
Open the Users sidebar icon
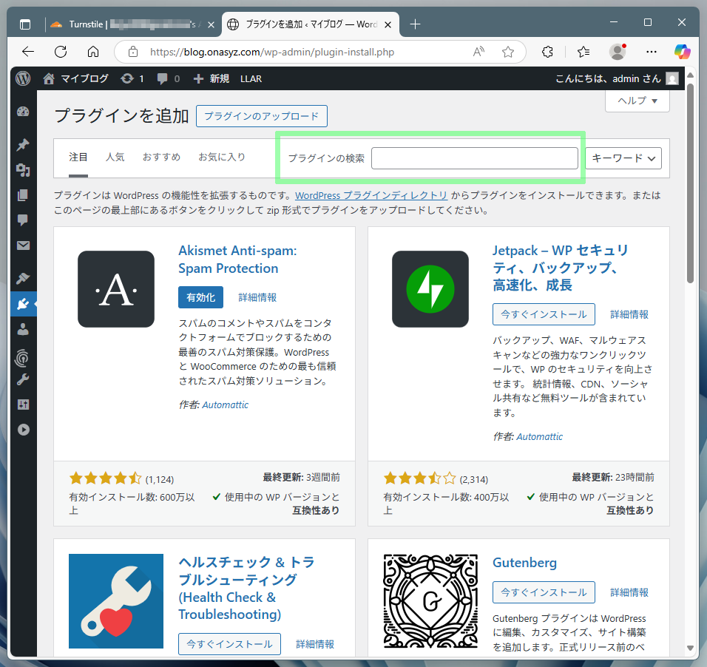click(x=23, y=329)
